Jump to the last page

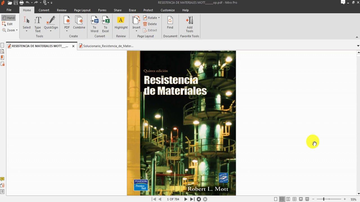[x=192, y=199]
